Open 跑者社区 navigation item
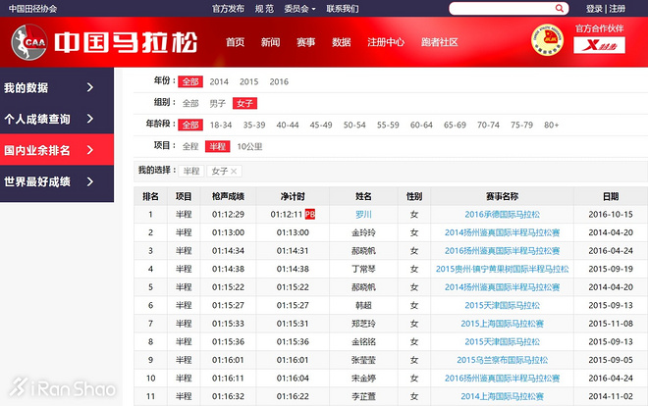 439,42
